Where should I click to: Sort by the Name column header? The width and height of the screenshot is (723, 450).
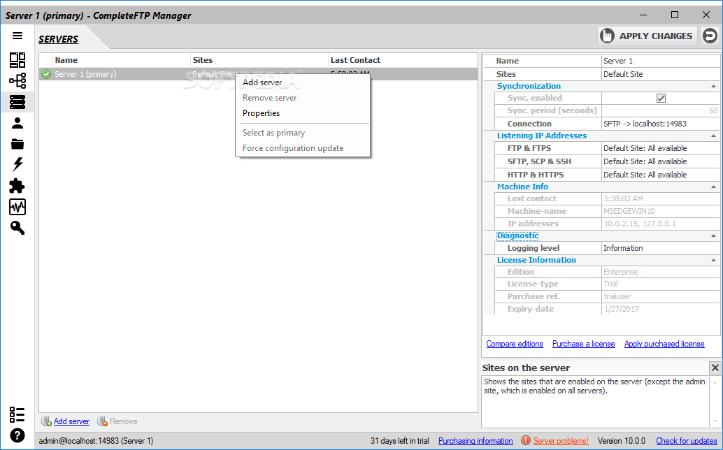tap(122, 60)
